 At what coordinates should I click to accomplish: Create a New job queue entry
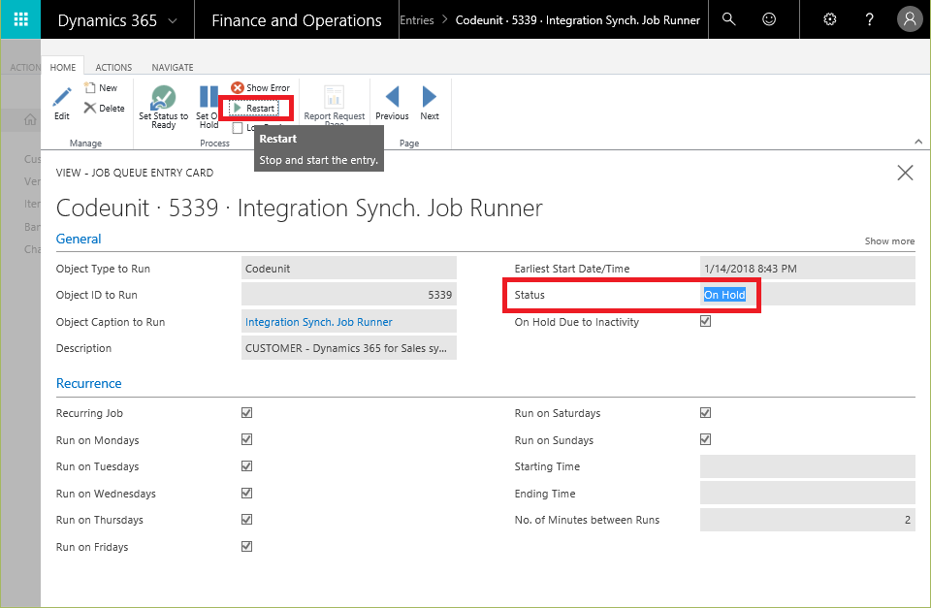(101, 88)
